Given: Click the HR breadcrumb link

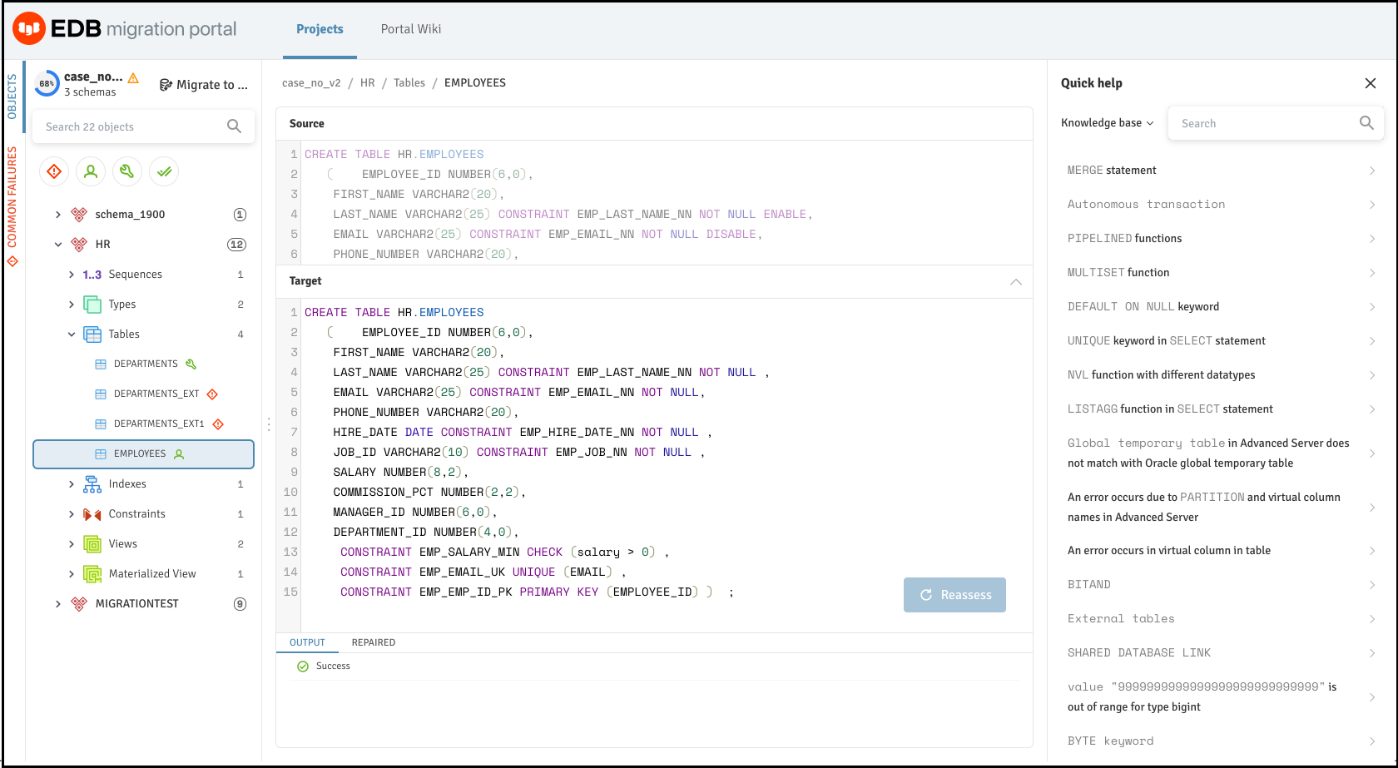Looking at the screenshot, I should 368,83.
